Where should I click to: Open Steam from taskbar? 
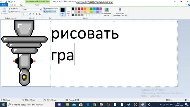pyautogui.click(x=129, y=104)
